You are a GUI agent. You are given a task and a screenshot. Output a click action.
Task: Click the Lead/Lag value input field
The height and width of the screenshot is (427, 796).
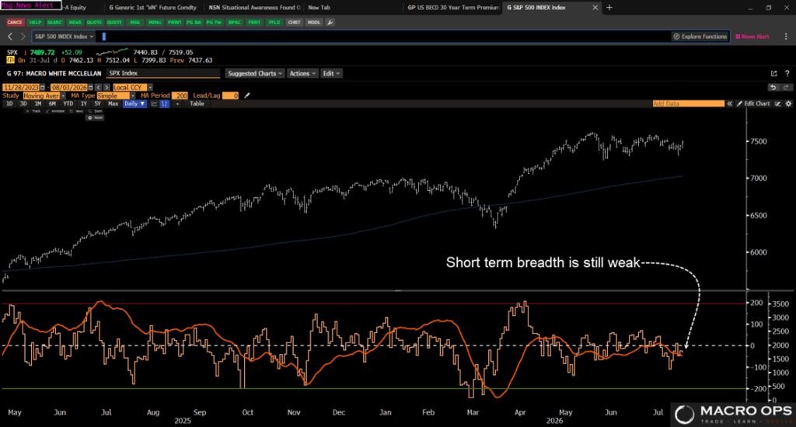(x=230, y=95)
